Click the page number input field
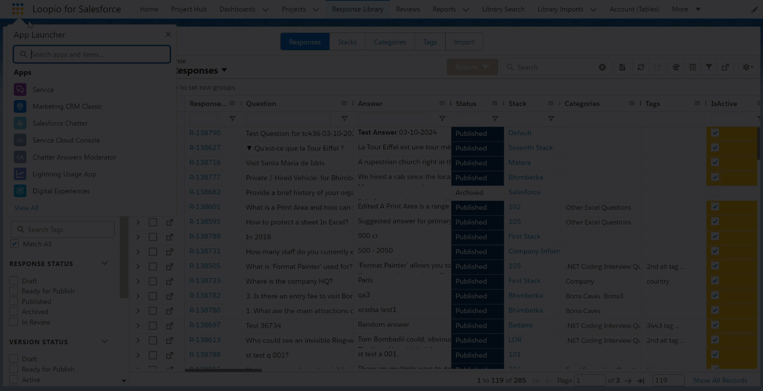This screenshot has height=391, width=763. 590,380
